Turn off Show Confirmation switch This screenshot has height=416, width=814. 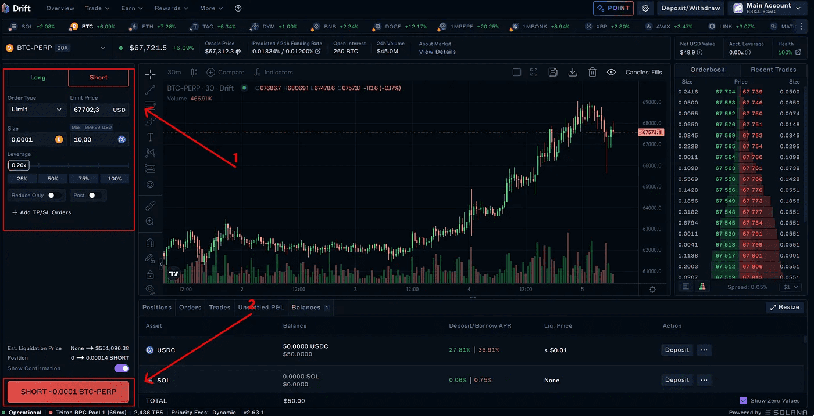(122, 368)
